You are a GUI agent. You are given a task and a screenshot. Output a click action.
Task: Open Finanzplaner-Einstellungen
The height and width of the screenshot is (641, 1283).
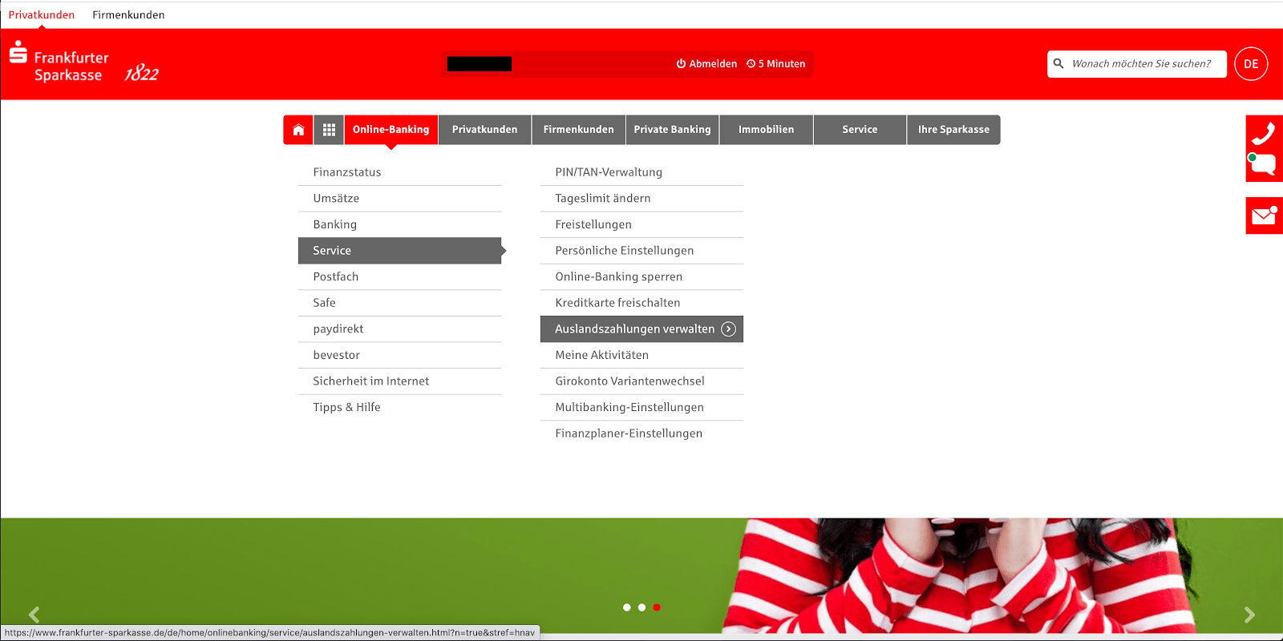click(641, 433)
